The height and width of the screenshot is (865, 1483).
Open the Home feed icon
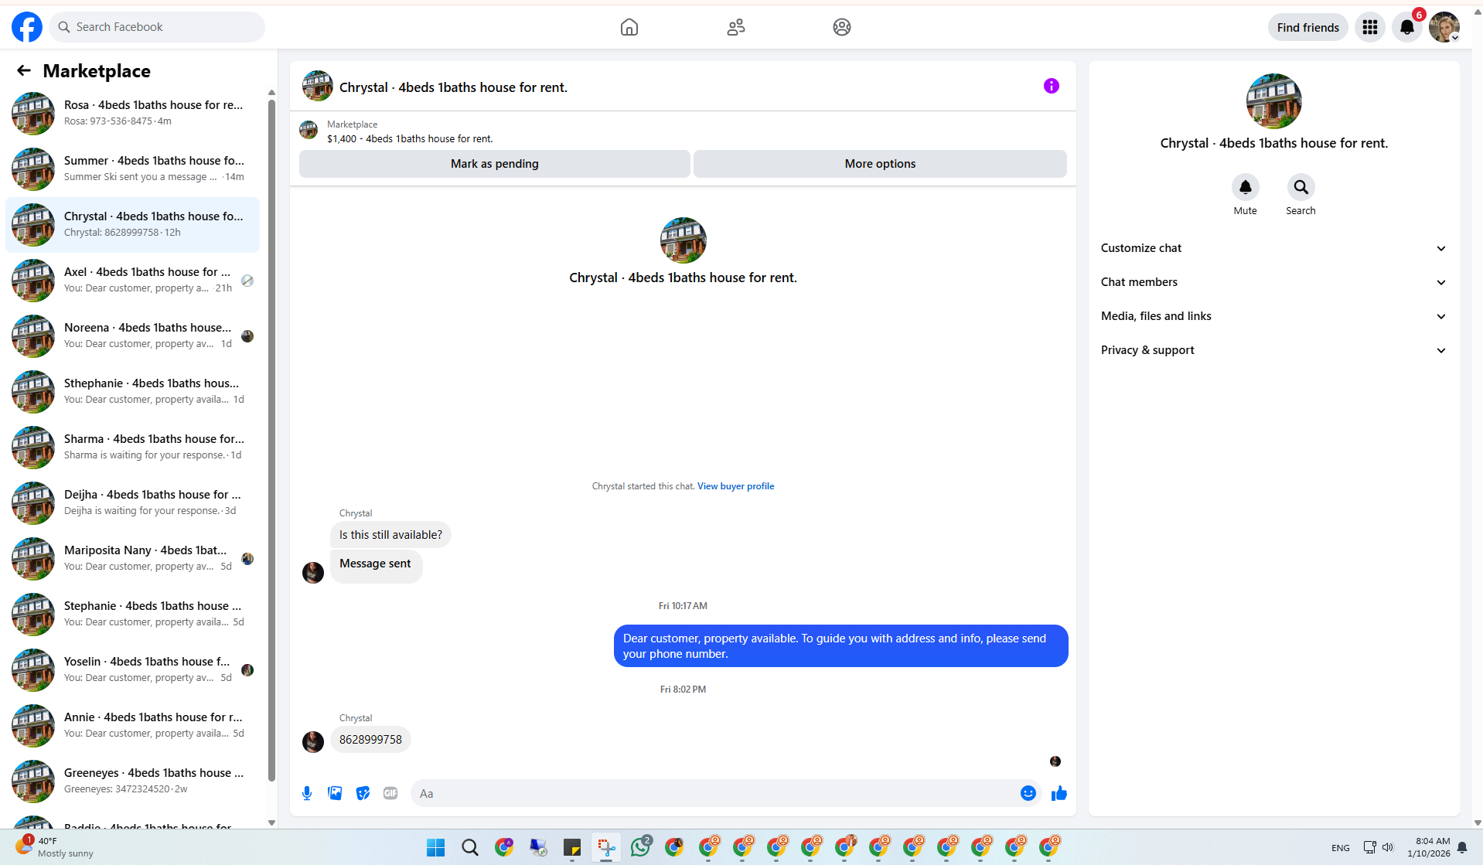pyautogui.click(x=629, y=27)
